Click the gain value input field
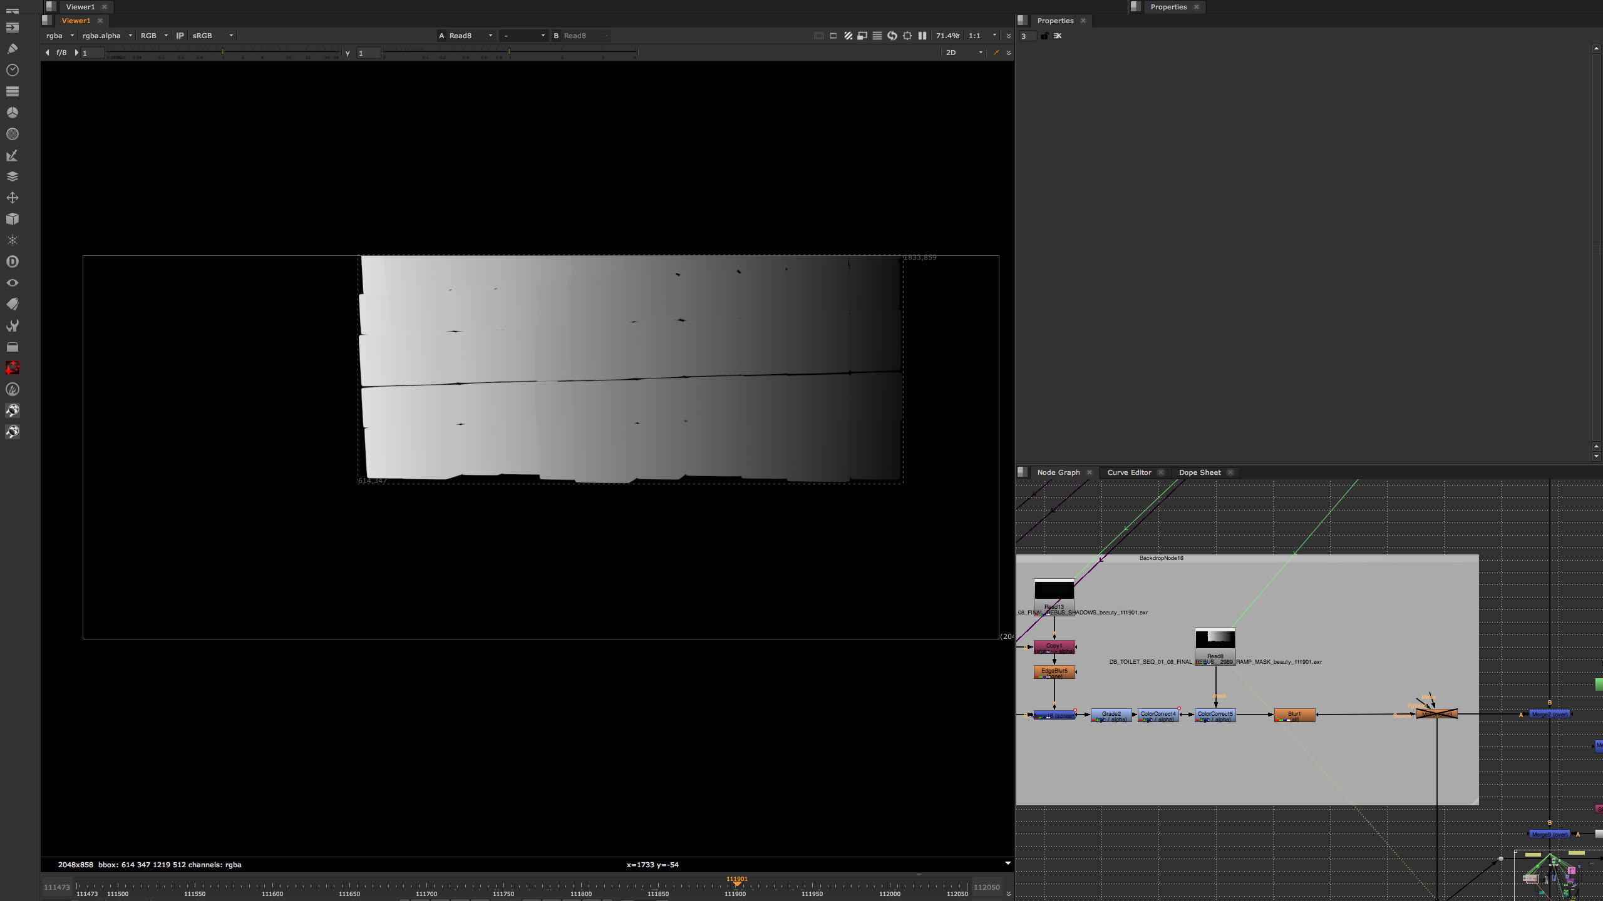 (93, 53)
